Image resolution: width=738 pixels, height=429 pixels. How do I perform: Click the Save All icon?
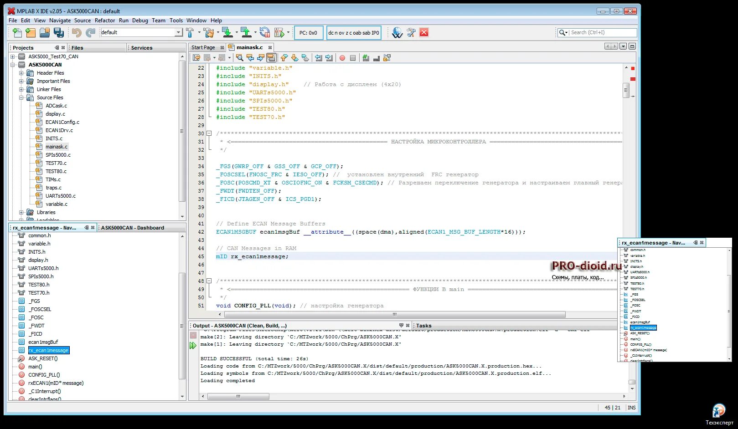point(58,32)
